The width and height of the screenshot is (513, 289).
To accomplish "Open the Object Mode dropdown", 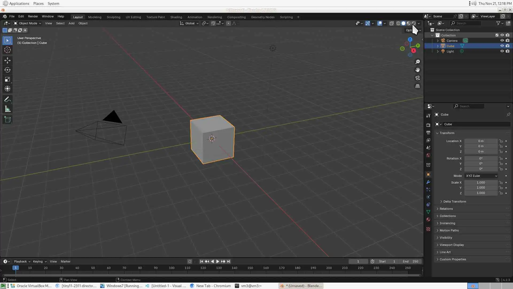I will point(28,23).
